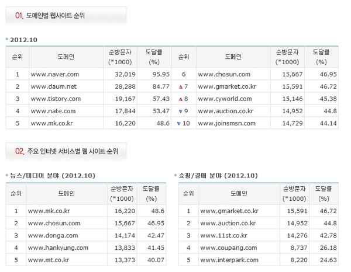Click www.naver.com in the top table
351x272 pixels.
(55, 74)
